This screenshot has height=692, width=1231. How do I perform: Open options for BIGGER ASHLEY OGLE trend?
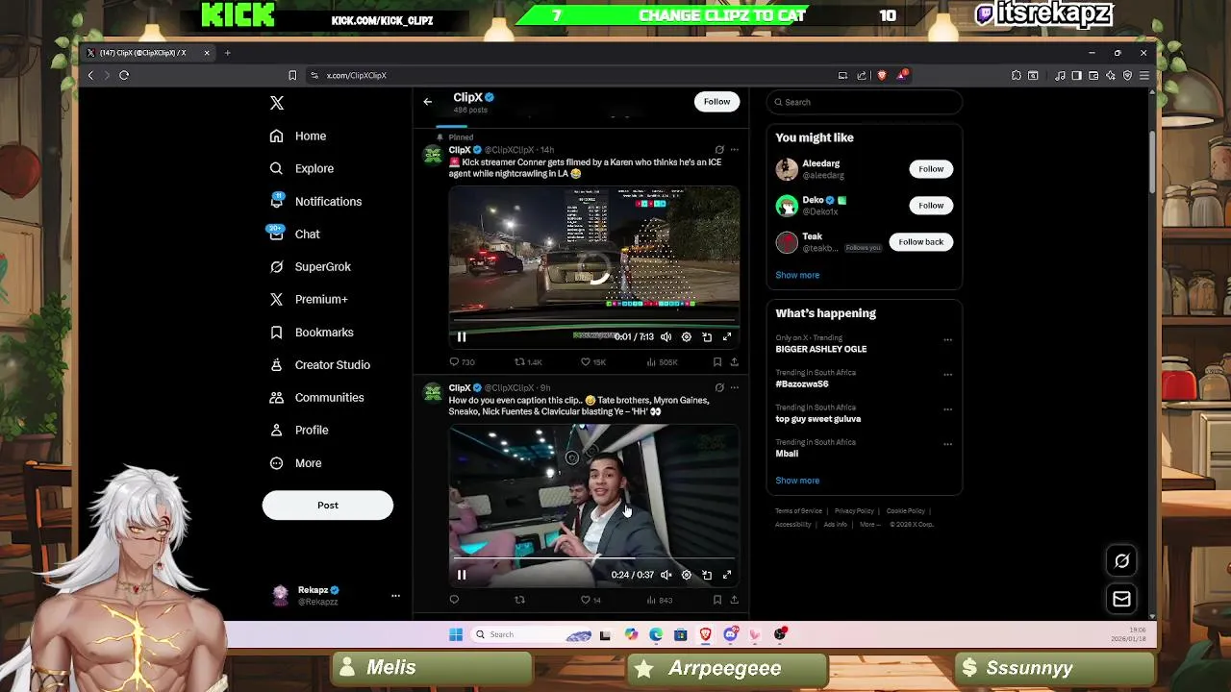coord(948,339)
